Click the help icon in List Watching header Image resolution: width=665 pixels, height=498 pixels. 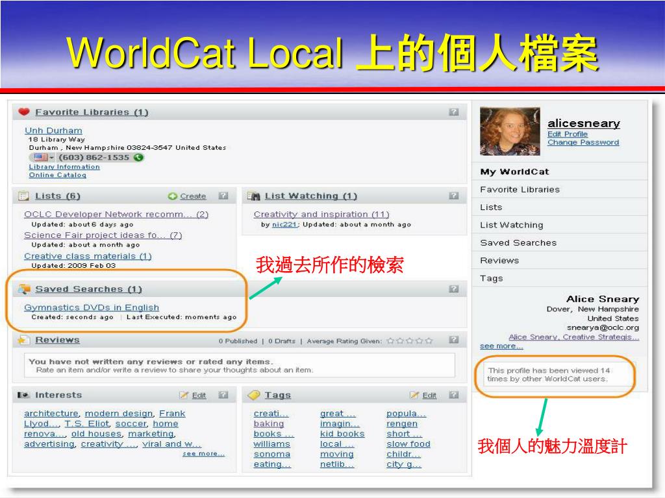tap(454, 196)
